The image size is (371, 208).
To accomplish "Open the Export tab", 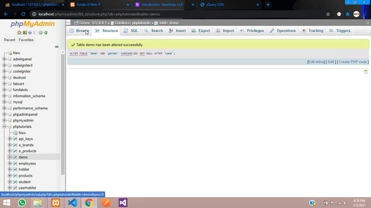I will [201, 31].
